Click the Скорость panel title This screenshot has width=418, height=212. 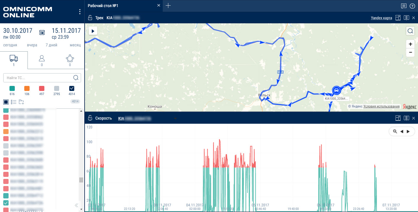point(104,118)
